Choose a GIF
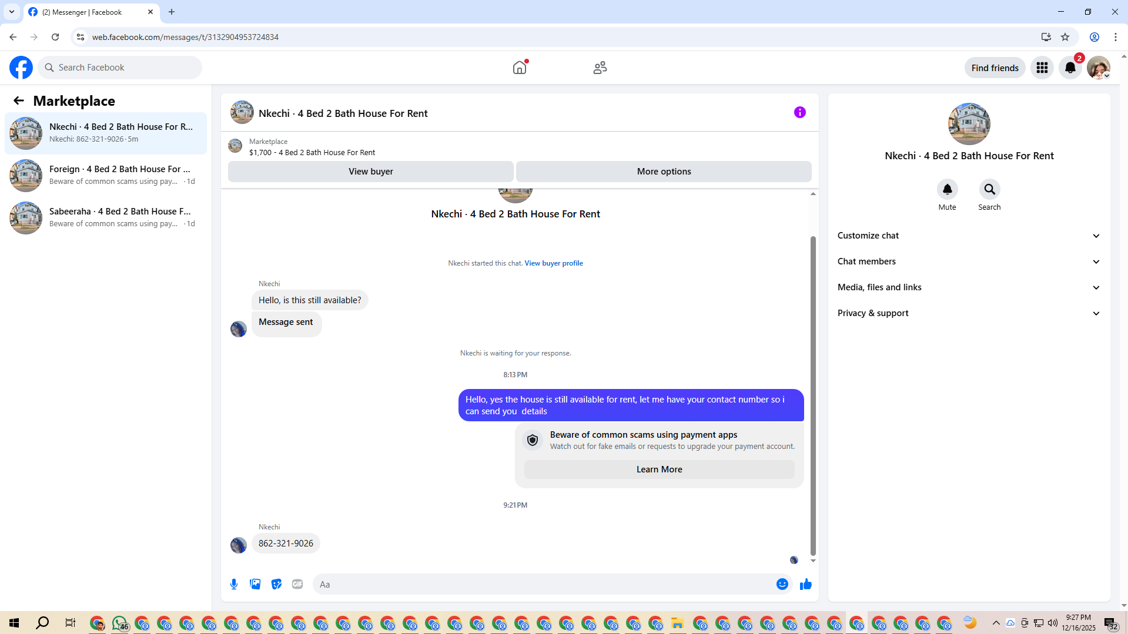Image resolution: width=1128 pixels, height=634 pixels. pyautogui.click(x=297, y=584)
